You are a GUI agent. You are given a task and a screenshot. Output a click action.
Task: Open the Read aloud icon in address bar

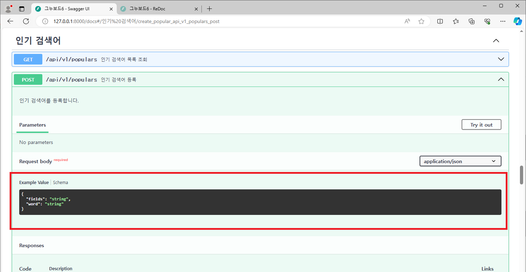[x=407, y=21]
